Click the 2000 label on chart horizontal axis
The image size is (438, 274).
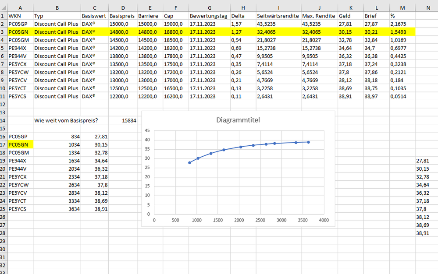point(239,220)
